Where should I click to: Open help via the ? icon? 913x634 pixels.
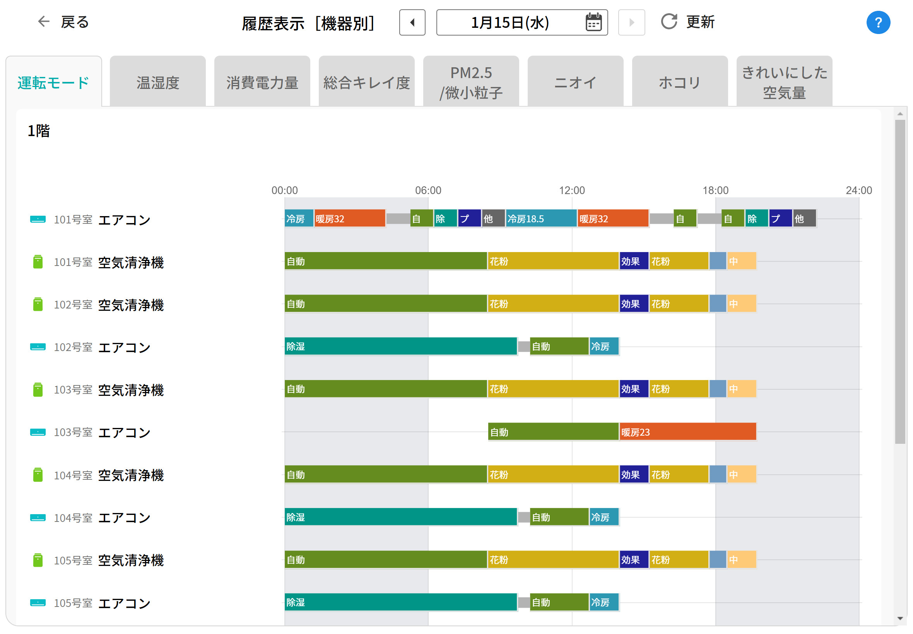pos(879,23)
